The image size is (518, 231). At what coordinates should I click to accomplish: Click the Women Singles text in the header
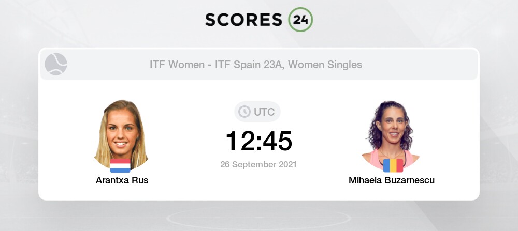(x=325, y=65)
